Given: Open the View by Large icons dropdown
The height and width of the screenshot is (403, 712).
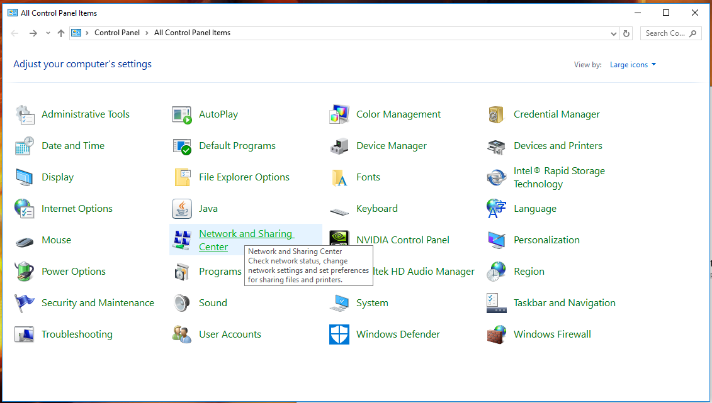Looking at the screenshot, I should [x=633, y=65].
